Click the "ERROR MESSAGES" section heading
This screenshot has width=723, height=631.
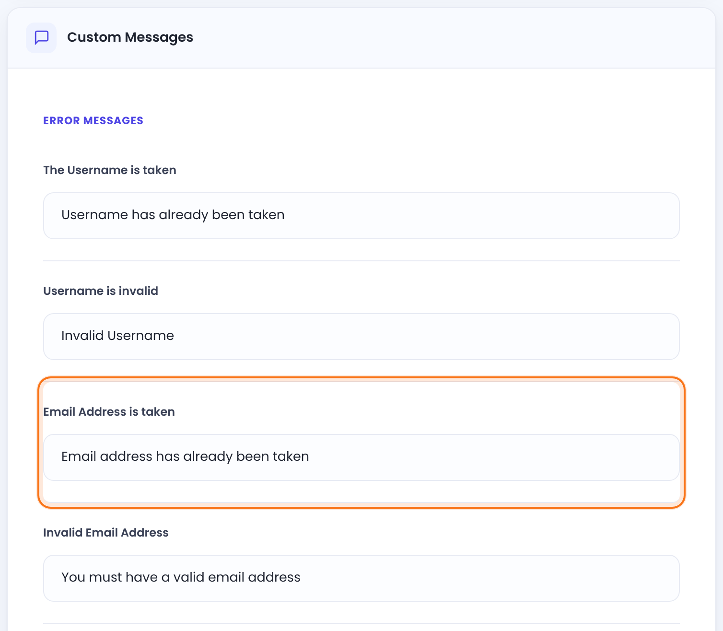tap(93, 121)
